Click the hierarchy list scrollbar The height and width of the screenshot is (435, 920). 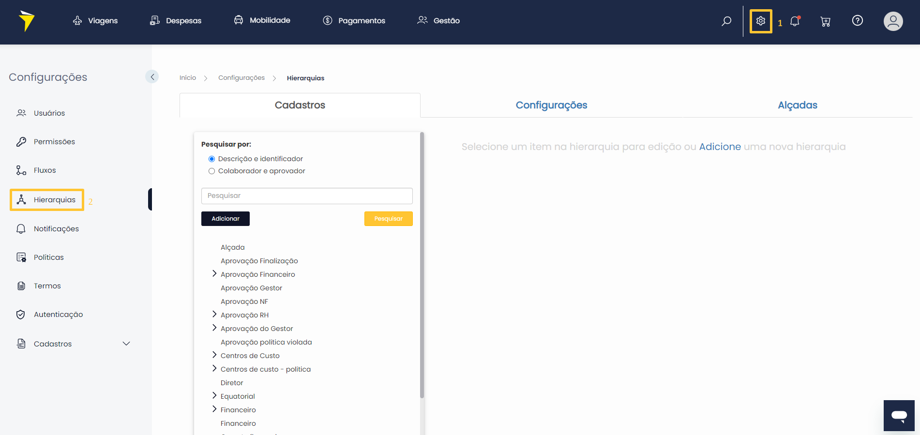(422, 265)
